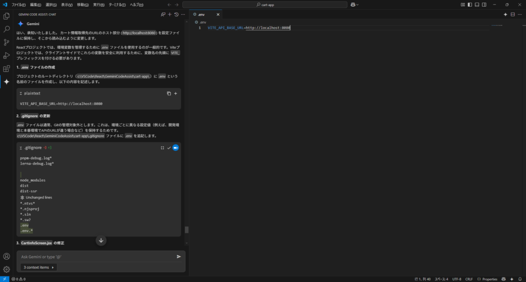Expand the .gitignore diff to full view

(162, 148)
